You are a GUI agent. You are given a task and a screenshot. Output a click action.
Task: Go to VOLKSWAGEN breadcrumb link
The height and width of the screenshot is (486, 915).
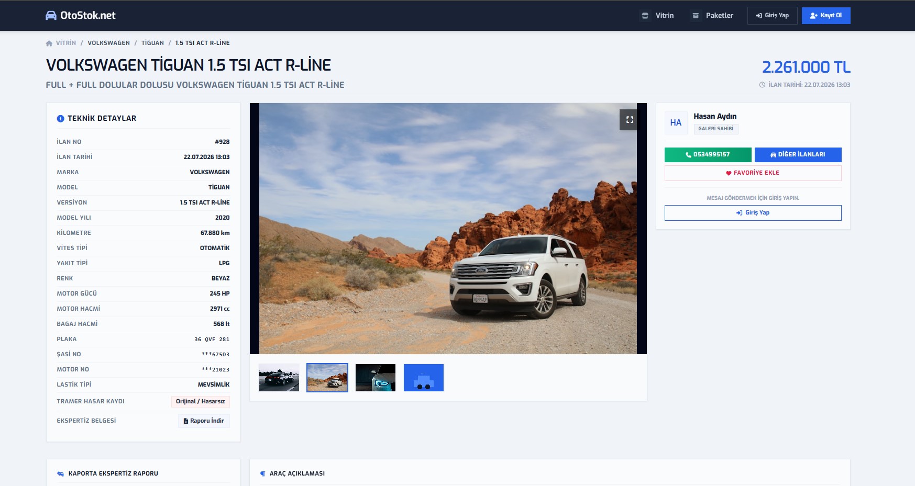pyautogui.click(x=108, y=43)
